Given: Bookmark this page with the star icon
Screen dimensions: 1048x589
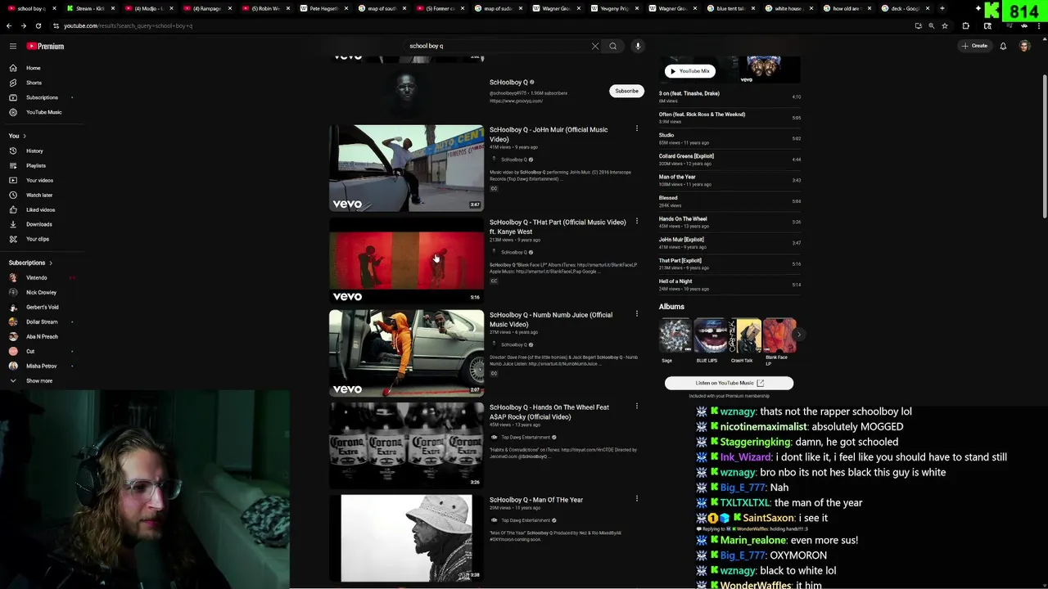Looking at the screenshot, I should pos(945,25).
